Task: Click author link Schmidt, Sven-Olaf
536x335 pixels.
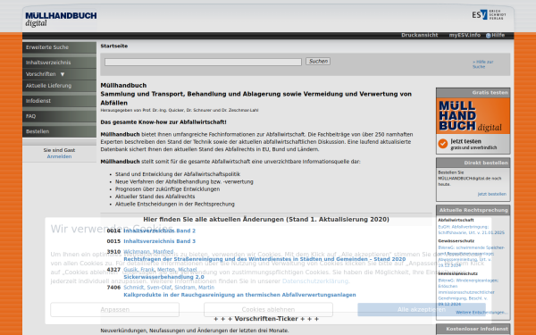Action: [147, 288]
